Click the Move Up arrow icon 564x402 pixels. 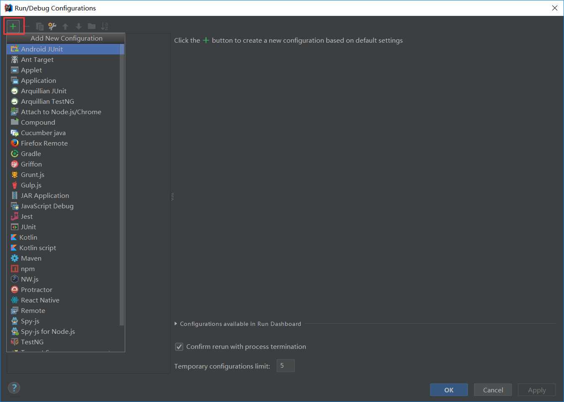pyautogui.click(x=65, y=26)
